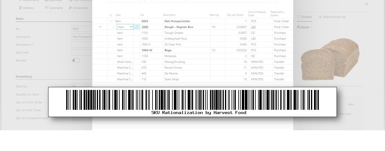
Task: Click the No. field containing 0003
Action: click(x=82, y=29)
